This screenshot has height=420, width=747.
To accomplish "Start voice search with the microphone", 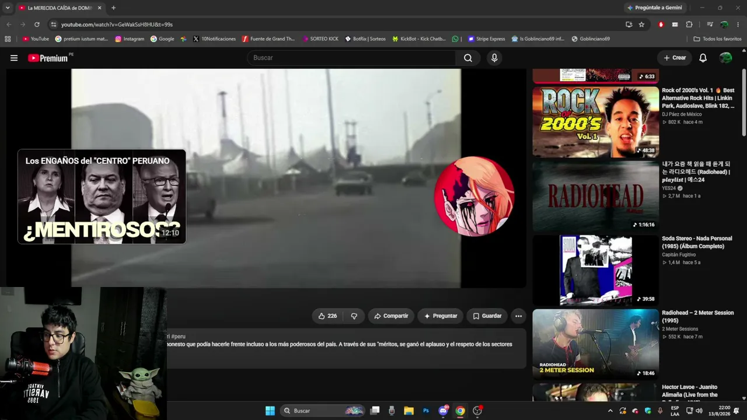I will click(494, 58).
